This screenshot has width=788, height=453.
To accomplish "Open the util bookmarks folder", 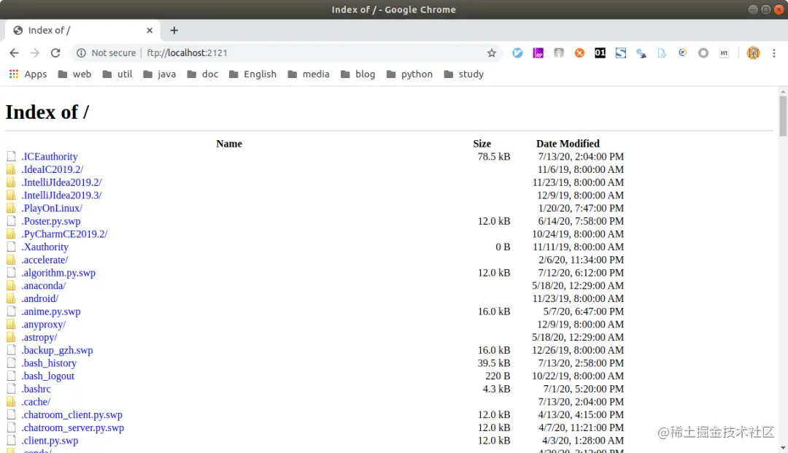I will [x=117, y=74].
